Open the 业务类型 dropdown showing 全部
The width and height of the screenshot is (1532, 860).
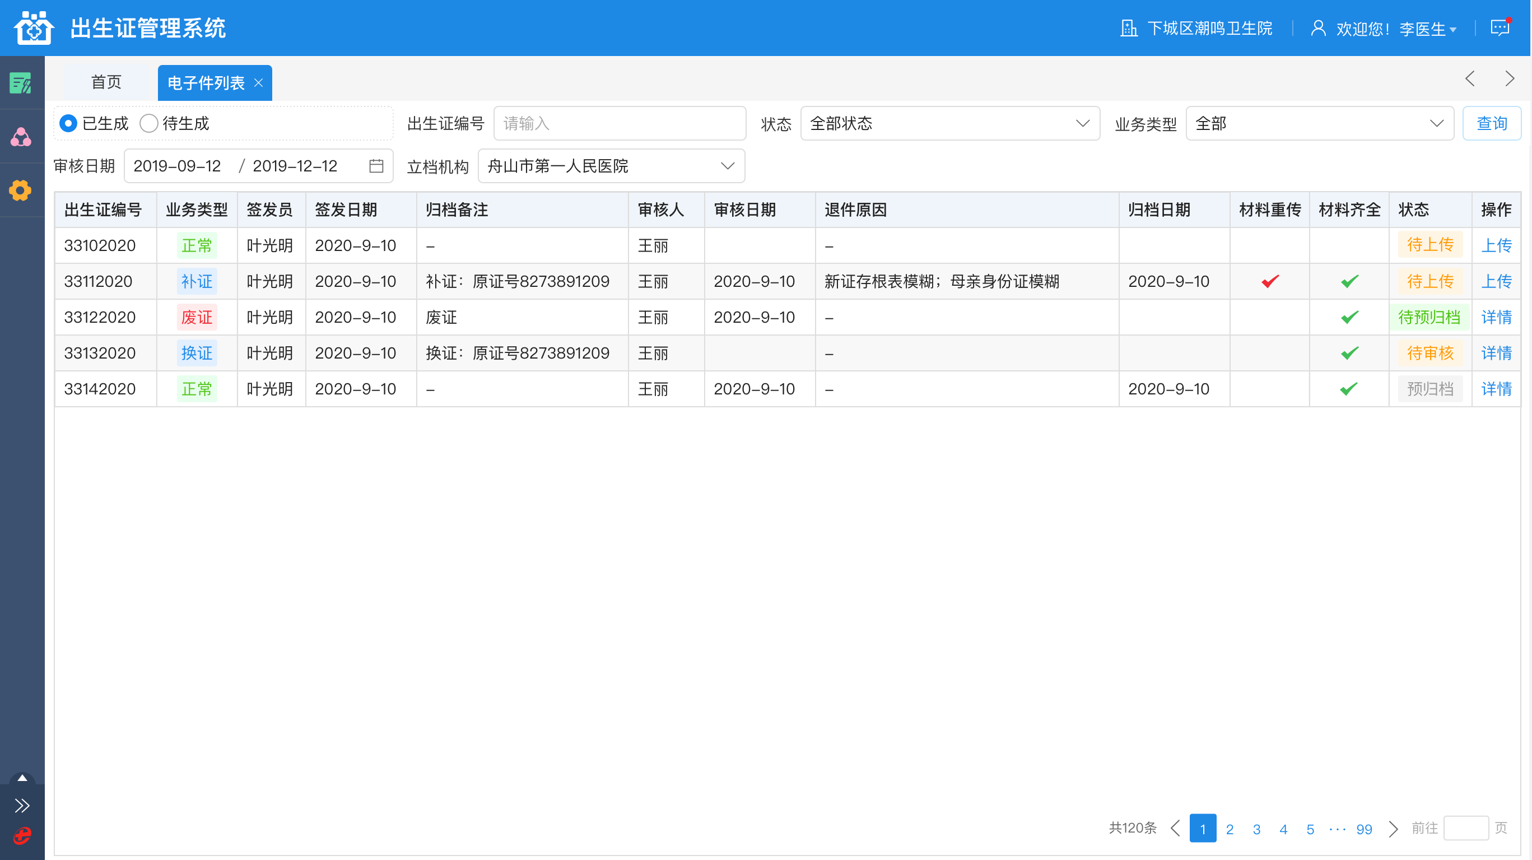(1320, 123)
